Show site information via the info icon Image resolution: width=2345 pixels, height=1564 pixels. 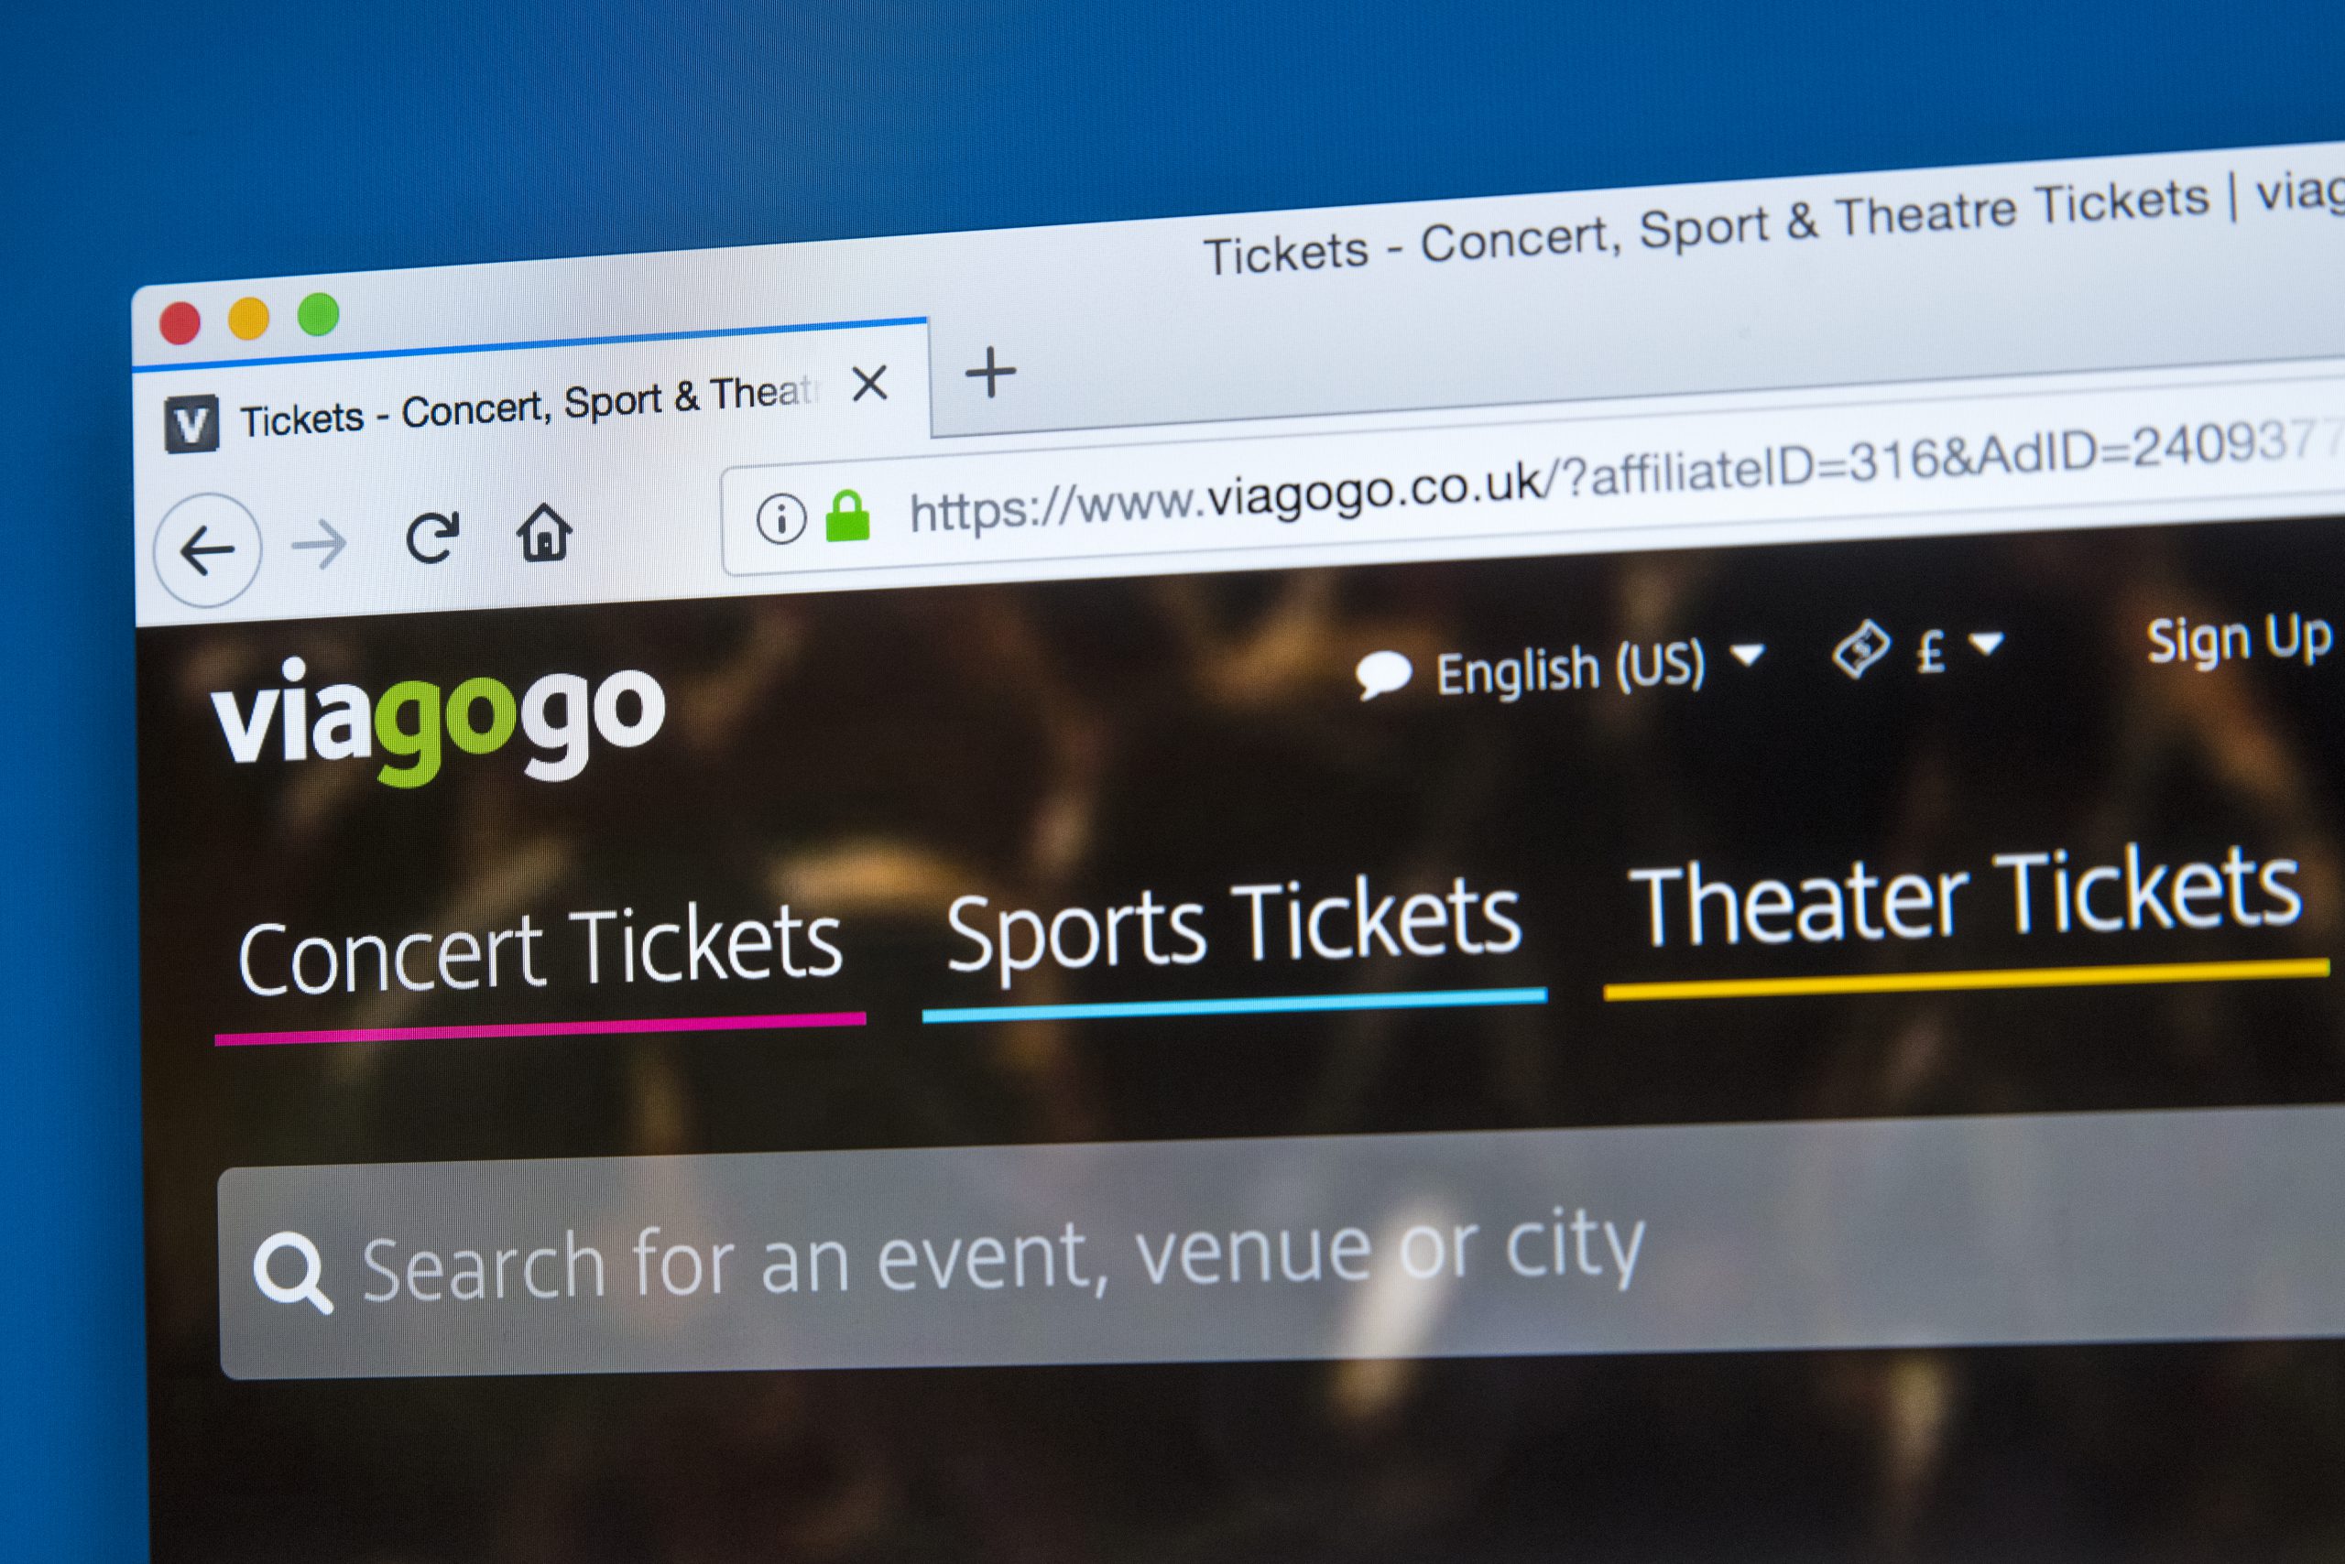[780, 518]
